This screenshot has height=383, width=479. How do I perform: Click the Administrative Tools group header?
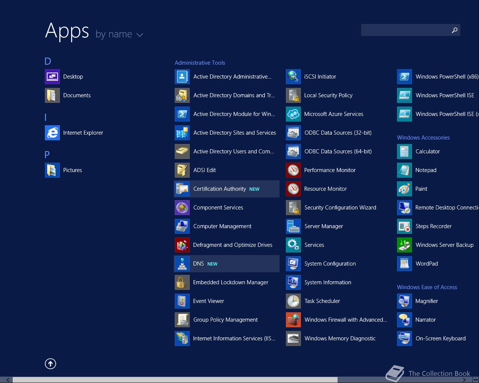point(200,63)
